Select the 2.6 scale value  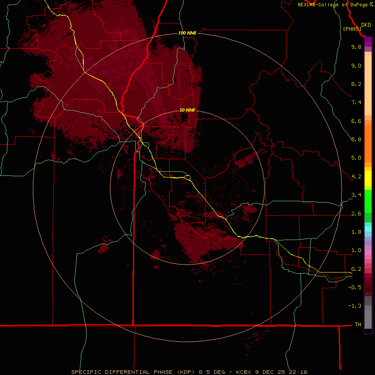pos(356,214)
